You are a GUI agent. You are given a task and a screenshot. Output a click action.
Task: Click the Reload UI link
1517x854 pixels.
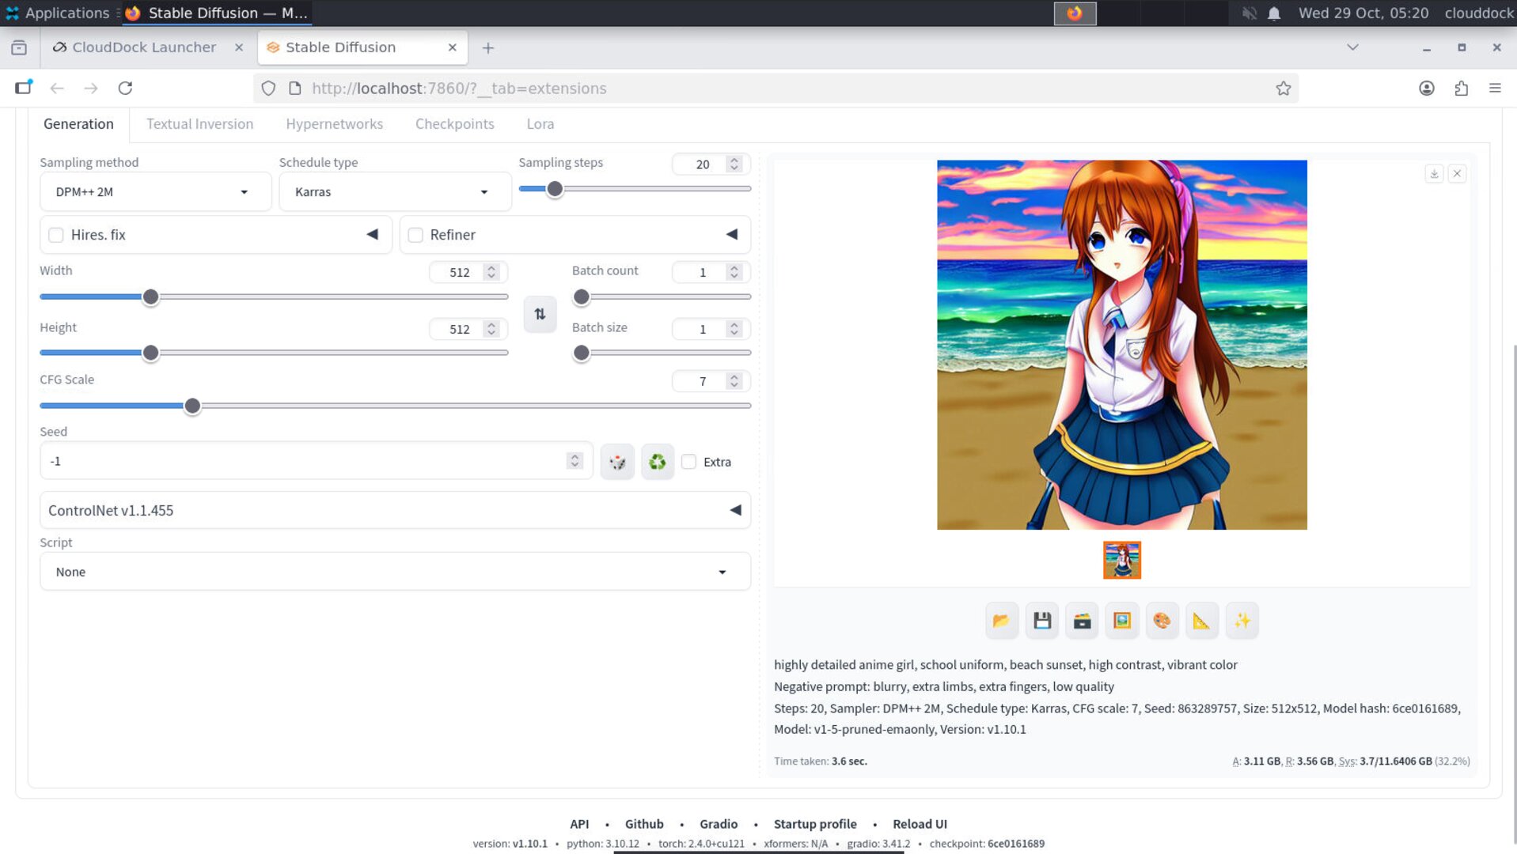coord(920,823)
